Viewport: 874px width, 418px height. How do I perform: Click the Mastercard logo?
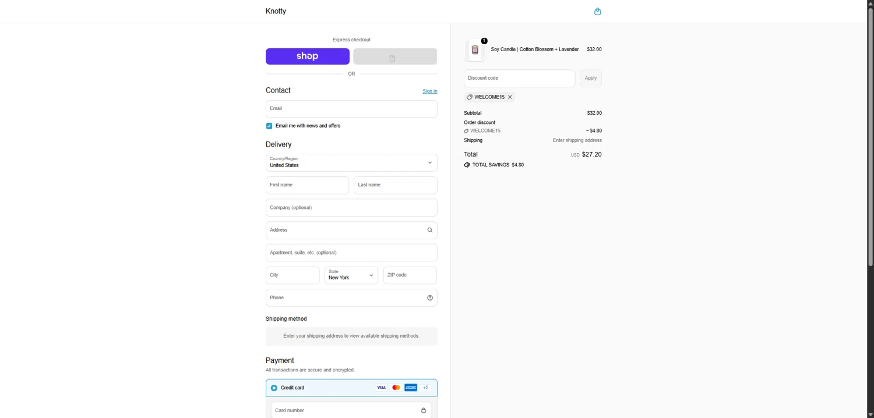point(396,388)
